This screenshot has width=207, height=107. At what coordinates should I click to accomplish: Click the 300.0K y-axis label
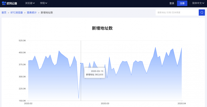coord(22,77)
